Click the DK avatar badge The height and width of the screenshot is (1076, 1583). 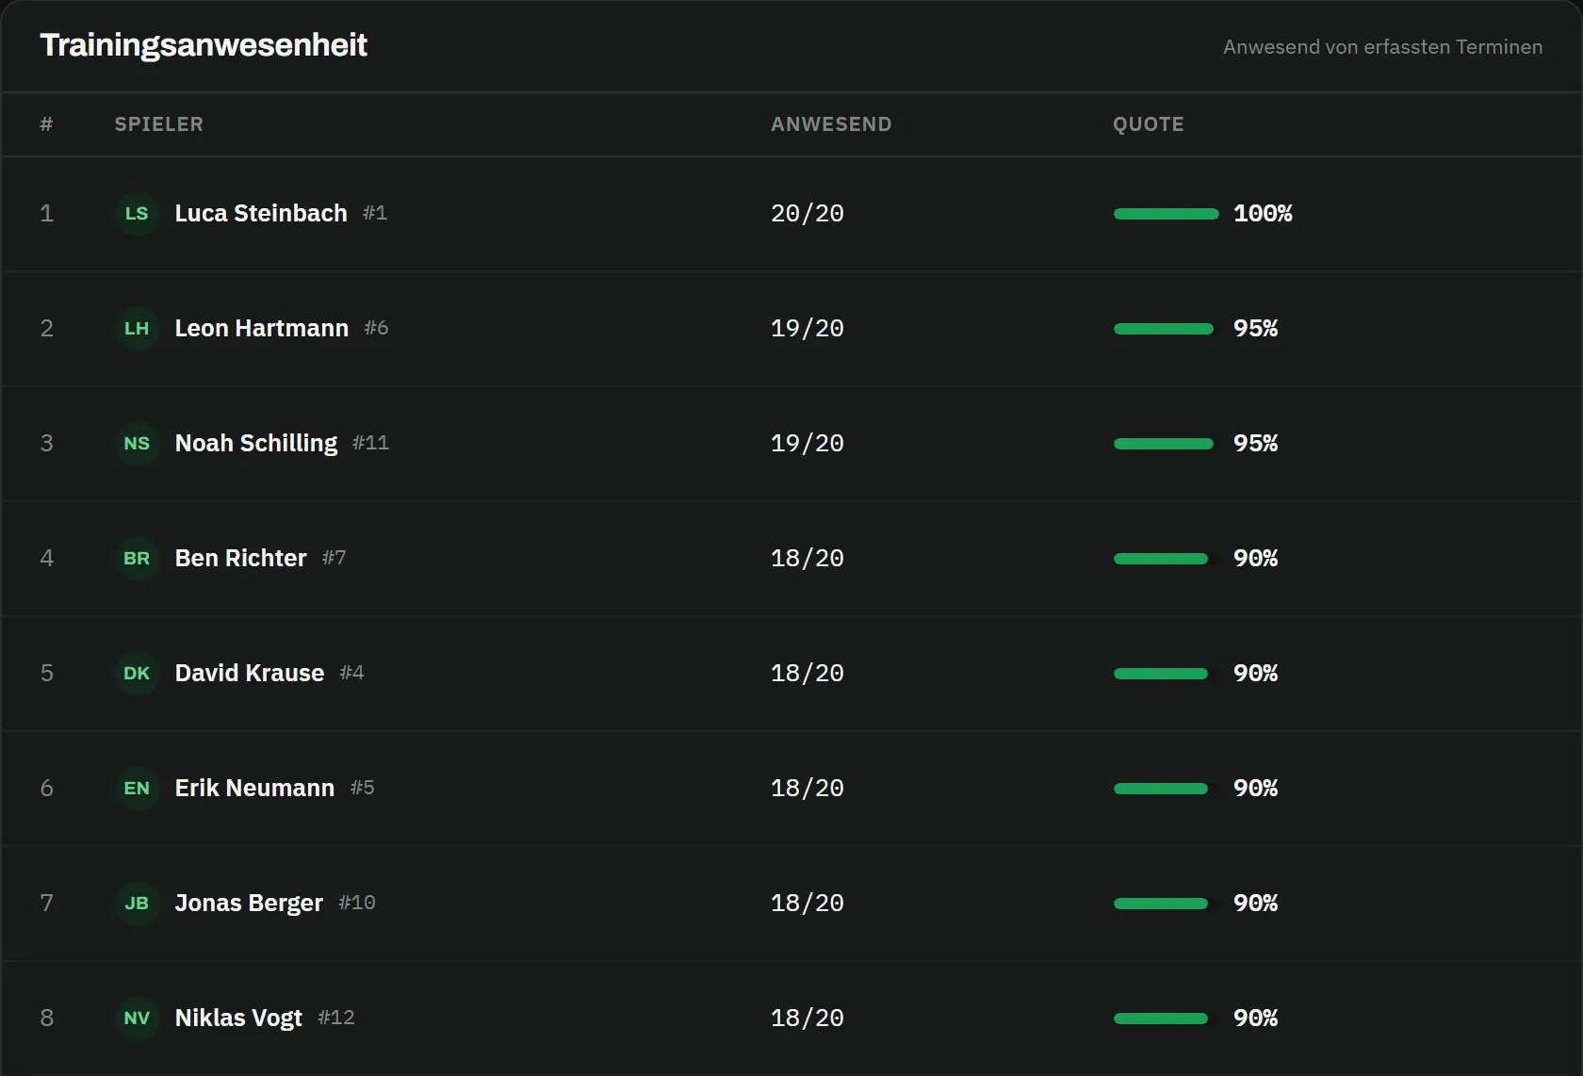(137, 674)
